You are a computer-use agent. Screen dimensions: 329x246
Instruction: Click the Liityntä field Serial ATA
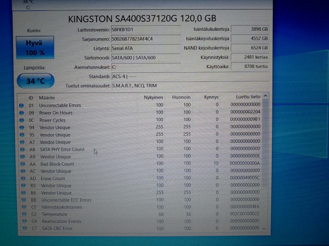tap(146, 48)
